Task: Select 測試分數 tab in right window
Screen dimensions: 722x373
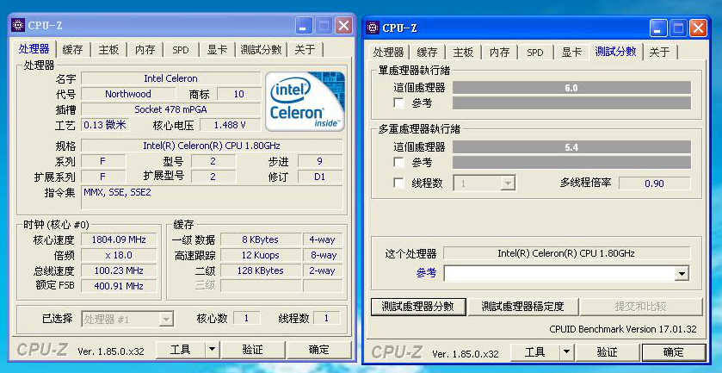Action: tap(615, 51)
